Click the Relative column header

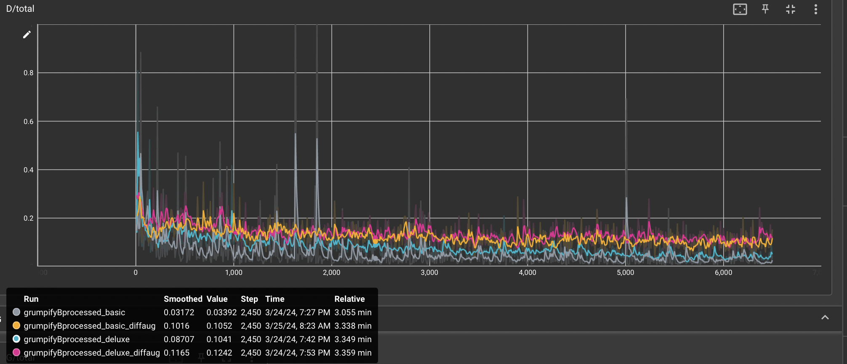coord(349,299)
